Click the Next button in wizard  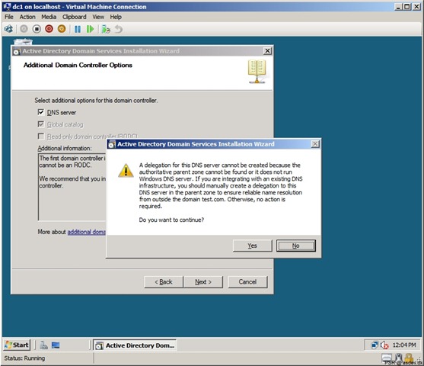pos(203,282)
